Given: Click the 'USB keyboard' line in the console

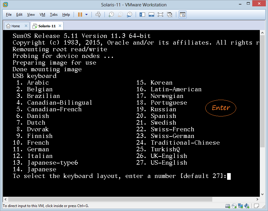Looking at the screenshot, I should tap(34, 76).
